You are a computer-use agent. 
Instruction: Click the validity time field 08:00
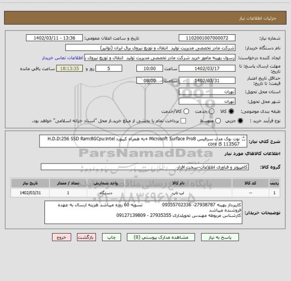click(x=150, y=81)
